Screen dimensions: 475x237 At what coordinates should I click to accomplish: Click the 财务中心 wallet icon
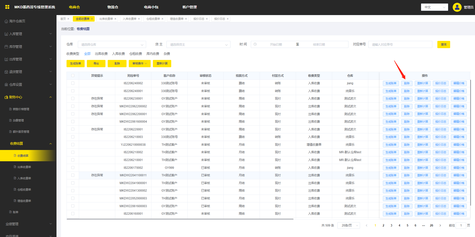point(6,97)
